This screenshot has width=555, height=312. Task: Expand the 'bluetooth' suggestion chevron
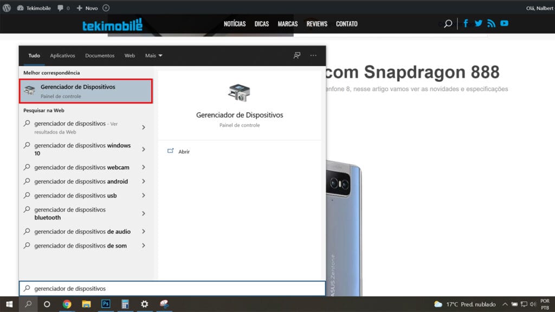(x=143, y=213)
